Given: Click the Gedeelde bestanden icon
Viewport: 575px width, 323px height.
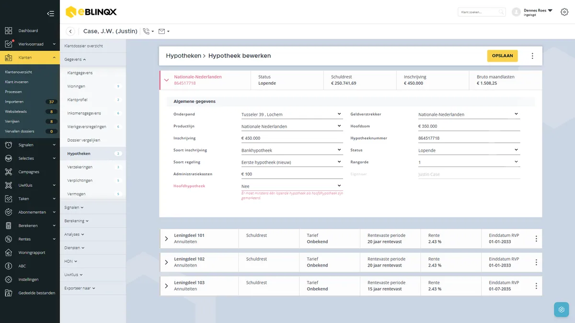Looking at the screenshot, I should pos(9,293).
